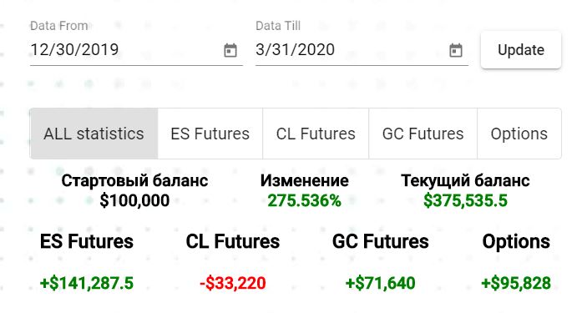Switch to the GC Futures tab

423,134
